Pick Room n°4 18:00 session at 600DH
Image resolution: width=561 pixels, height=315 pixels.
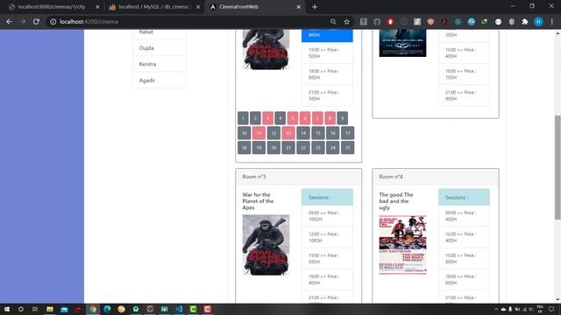(x=464, y=280)
